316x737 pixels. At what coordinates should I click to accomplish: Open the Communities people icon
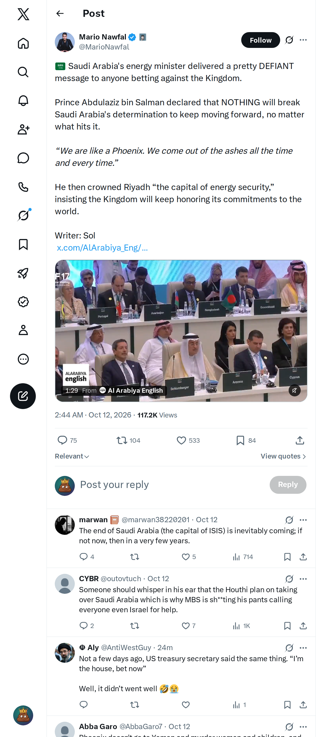[23, 129]
